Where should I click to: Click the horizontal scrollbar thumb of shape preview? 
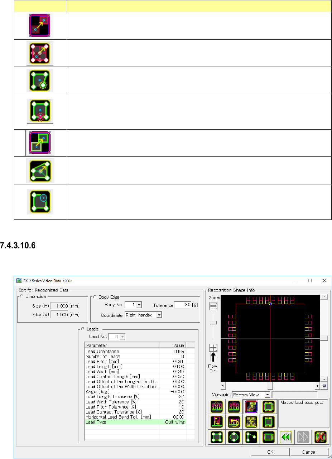click(x=270, y=386)
